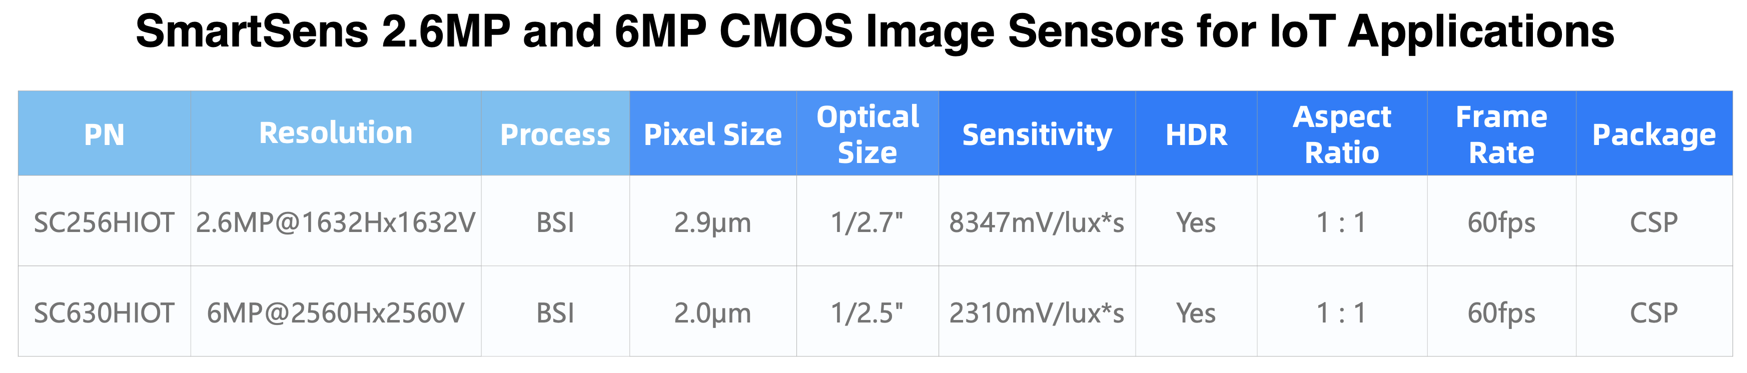Select the 1/2.7" optical size cell
The image size is (1747, 373).
tap(866, 222)
